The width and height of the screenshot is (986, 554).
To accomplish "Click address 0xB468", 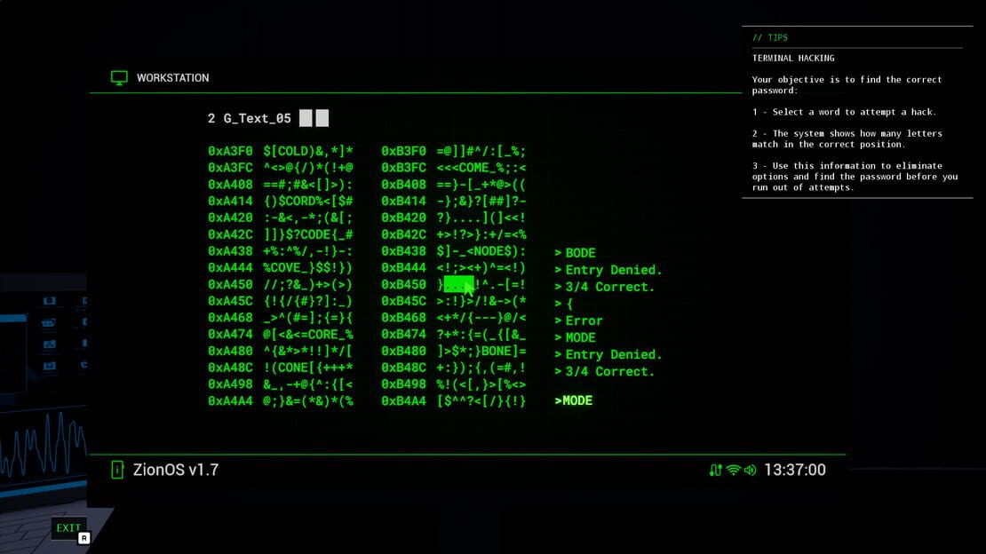I will point(403,318).
